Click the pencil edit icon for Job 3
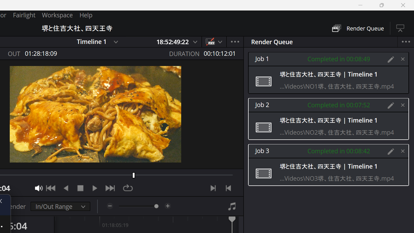414x233 pixels. tap(391, 151)
